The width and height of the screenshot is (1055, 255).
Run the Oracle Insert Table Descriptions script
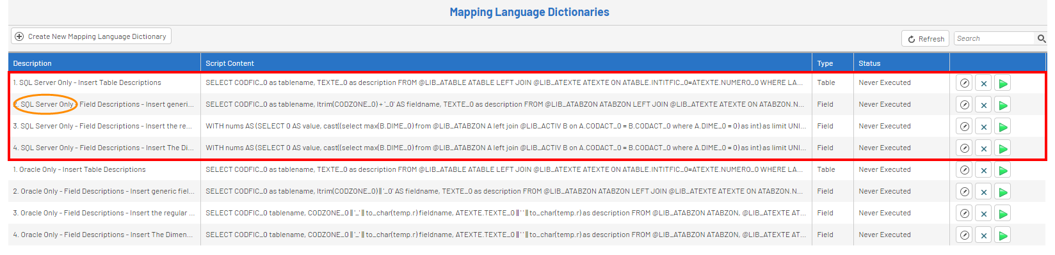(1003, 170)
